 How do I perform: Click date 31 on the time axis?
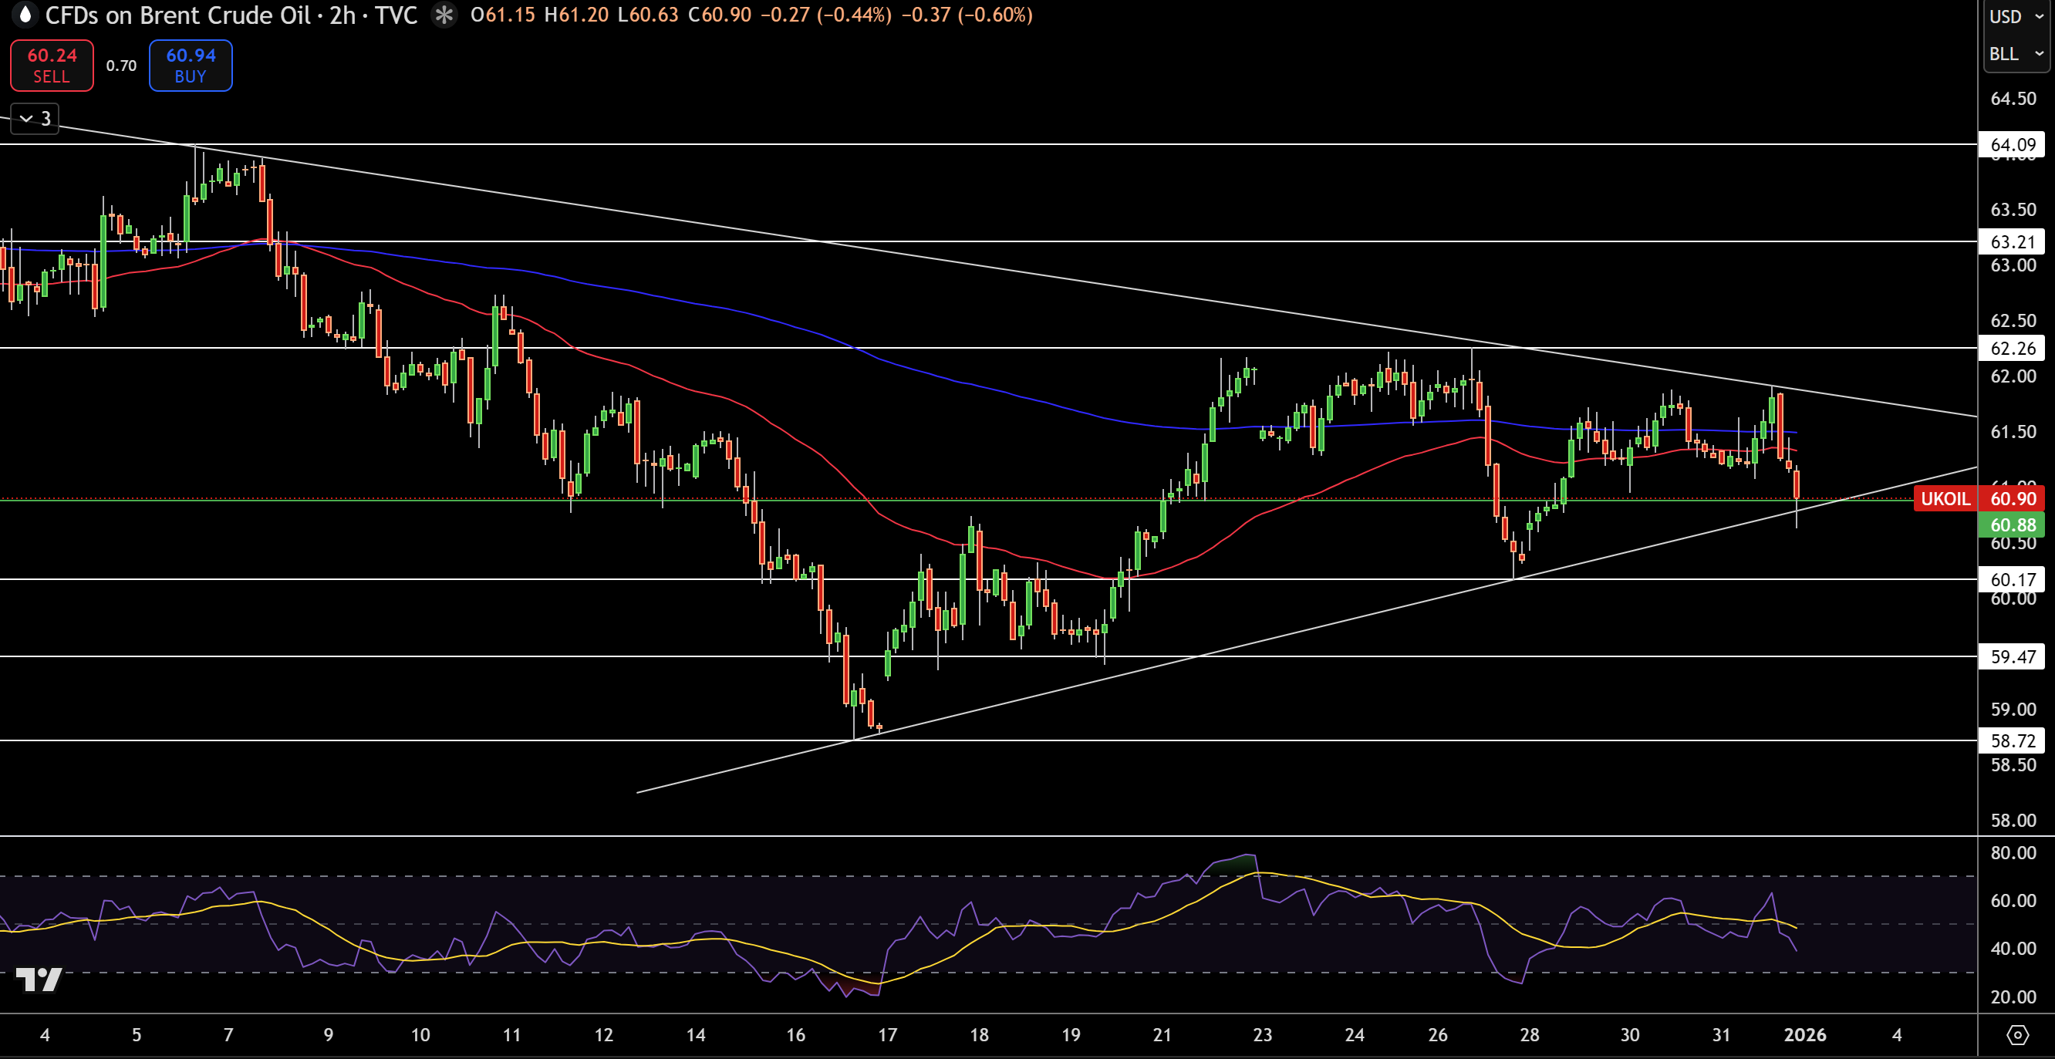pos(1721,1035)
